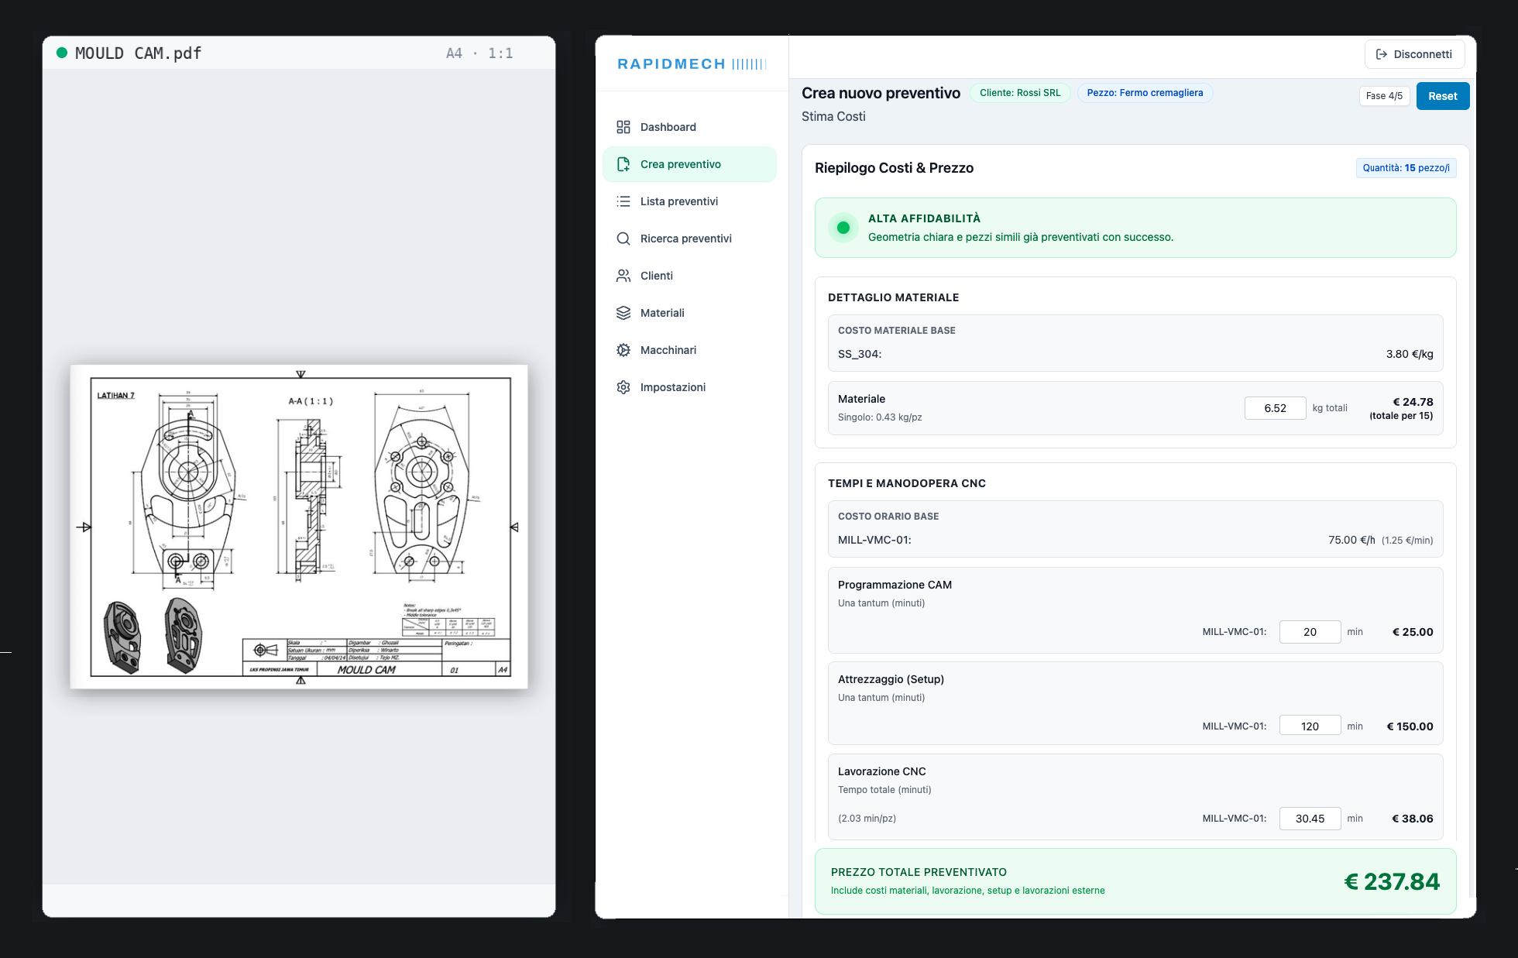This screenshot has height=958, width=1518.
Task: Click the green status dot beside MOULD CAM.pdf
Action: pyautogui.click(x=62, y=53)
